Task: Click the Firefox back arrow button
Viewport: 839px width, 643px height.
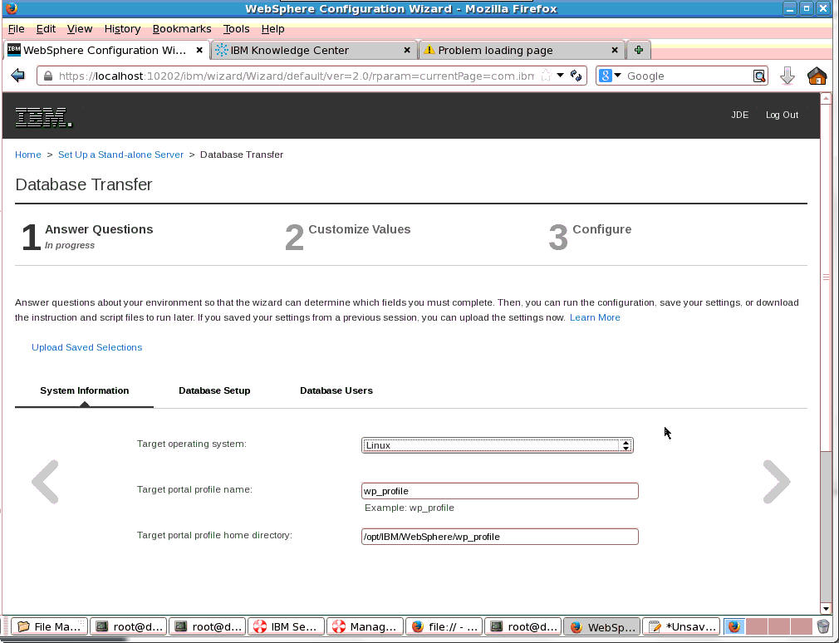Action: [x=17, y=76]
